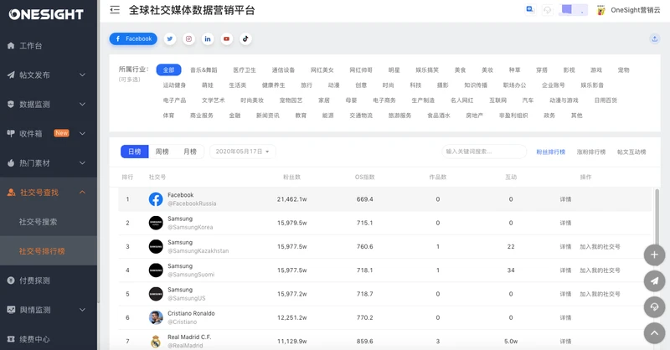Click the OS指数 column header
This screenshot has width=670, height=350.
tap(364, 177)
